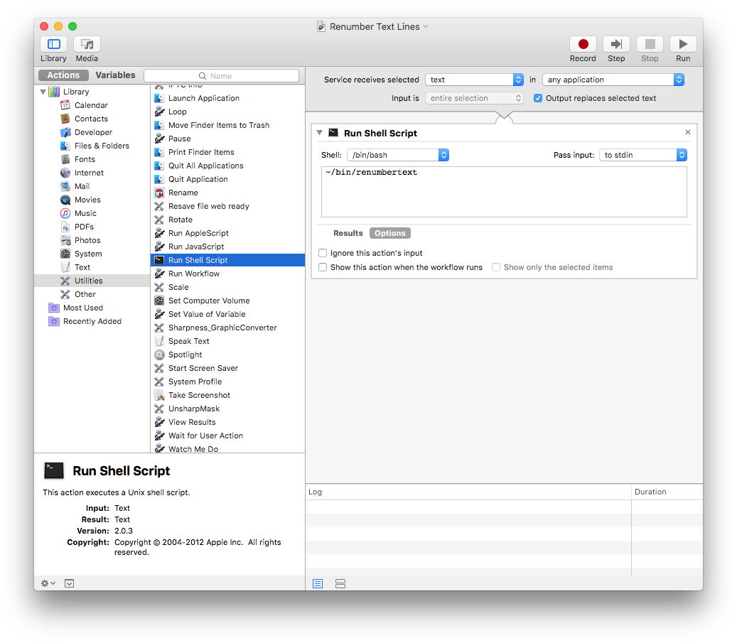
Task: Open the Pass input dropdown
Action: coord(642,155)
